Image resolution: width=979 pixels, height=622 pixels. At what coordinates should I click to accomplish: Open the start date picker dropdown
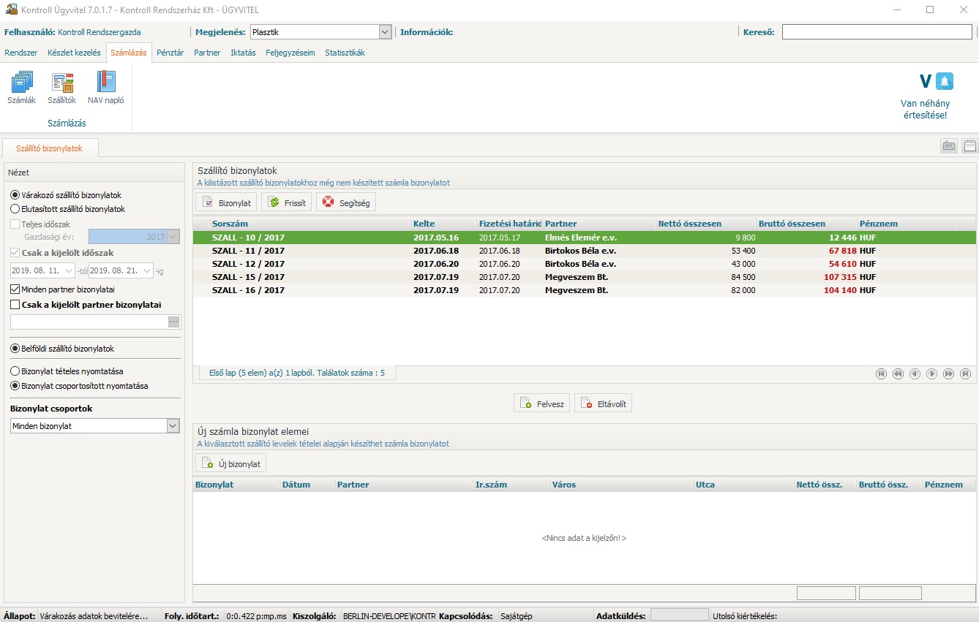[70, 270]
